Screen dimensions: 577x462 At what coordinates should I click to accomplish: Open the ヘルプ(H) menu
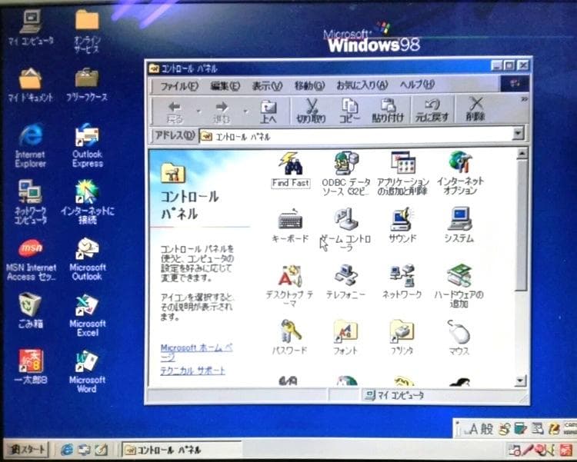[x=417, y=85]
